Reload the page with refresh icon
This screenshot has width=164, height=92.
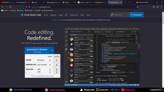coord(10,7)
